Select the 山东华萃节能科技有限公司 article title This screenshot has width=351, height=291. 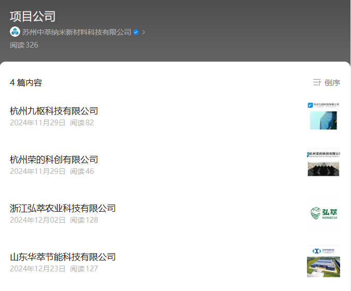63,257
